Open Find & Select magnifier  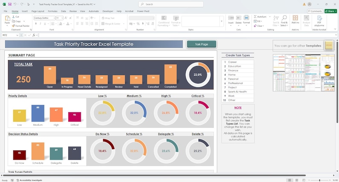coord(284,18)
